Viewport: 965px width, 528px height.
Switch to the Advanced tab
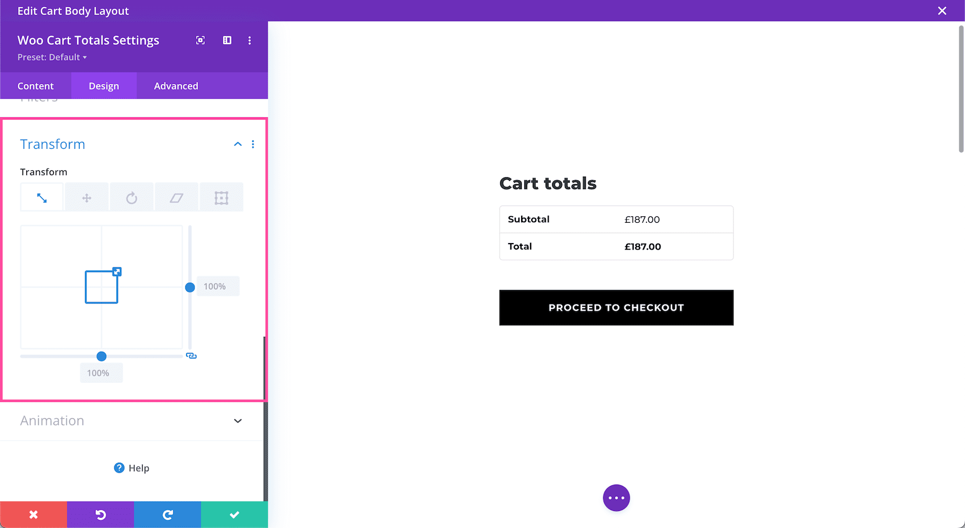pyautogui.click(x=176, y=86)
